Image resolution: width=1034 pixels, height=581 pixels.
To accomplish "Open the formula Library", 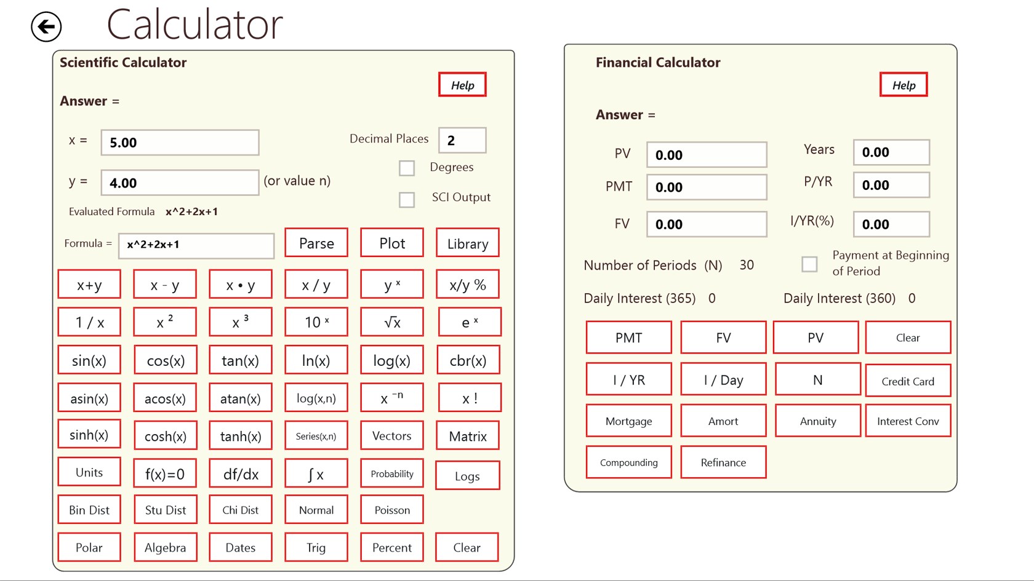I will [467, 243].
